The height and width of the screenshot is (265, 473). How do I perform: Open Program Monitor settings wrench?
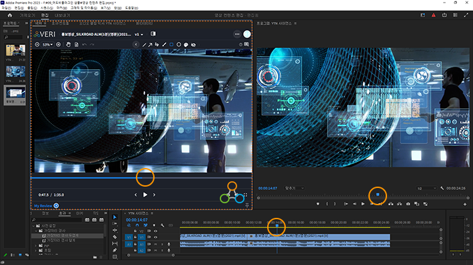click(x=442, y=189)
